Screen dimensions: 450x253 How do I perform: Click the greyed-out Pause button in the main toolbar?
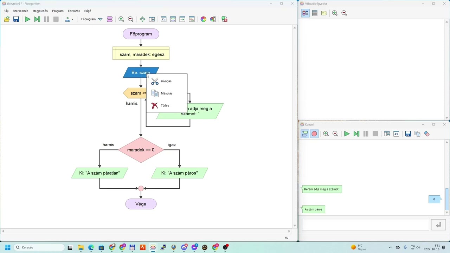click(46, 19)
